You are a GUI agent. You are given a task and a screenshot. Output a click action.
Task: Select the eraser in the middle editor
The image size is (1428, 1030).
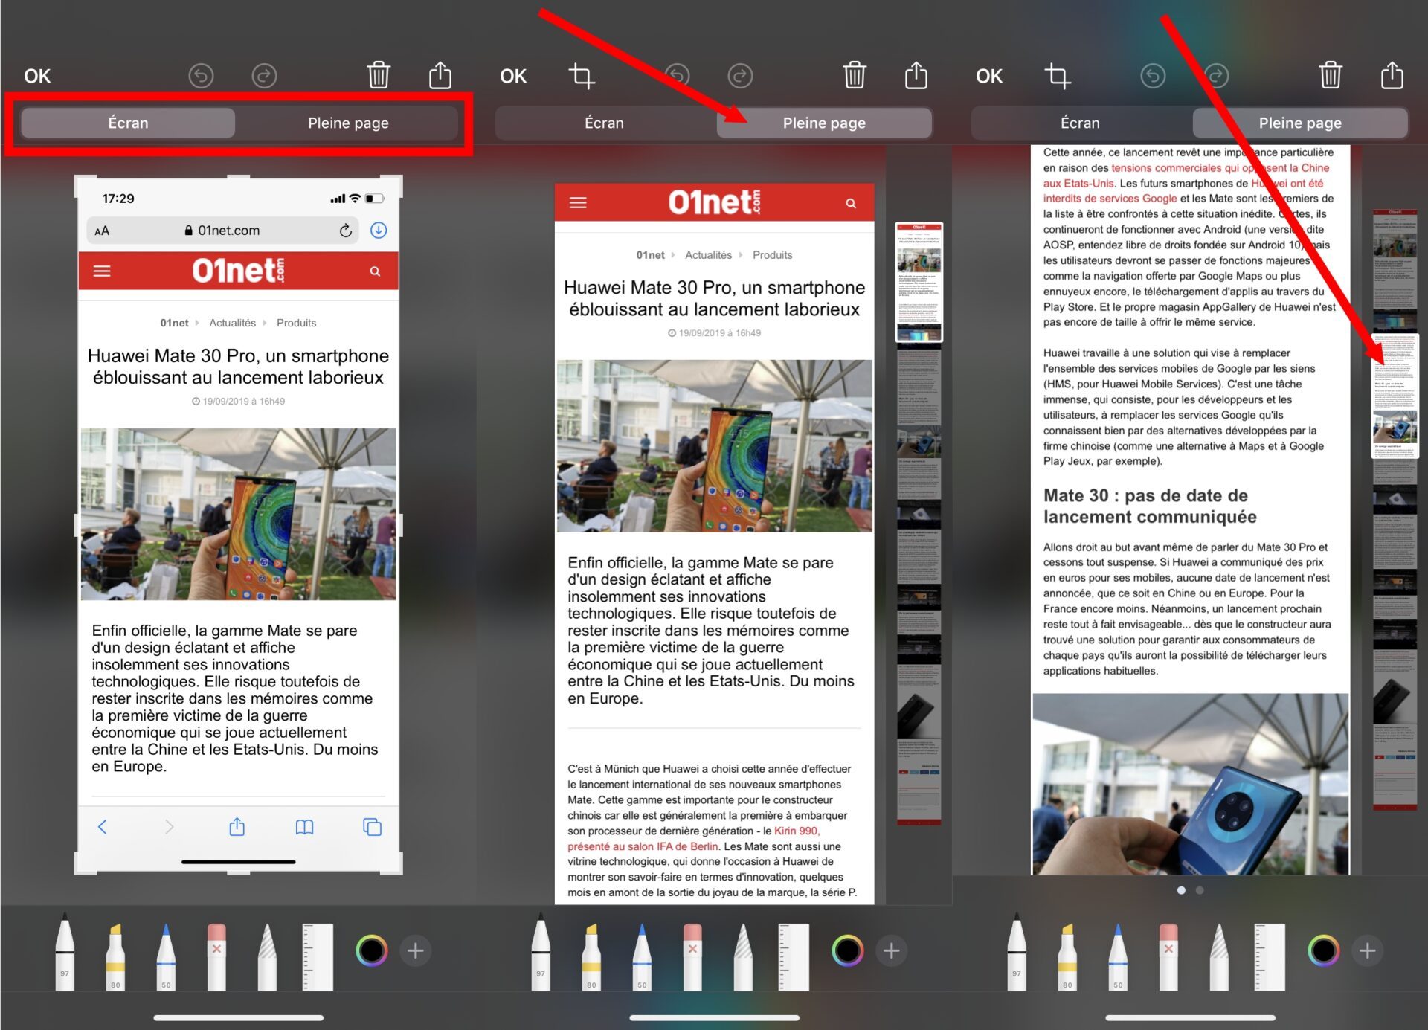tap(692, 956)
